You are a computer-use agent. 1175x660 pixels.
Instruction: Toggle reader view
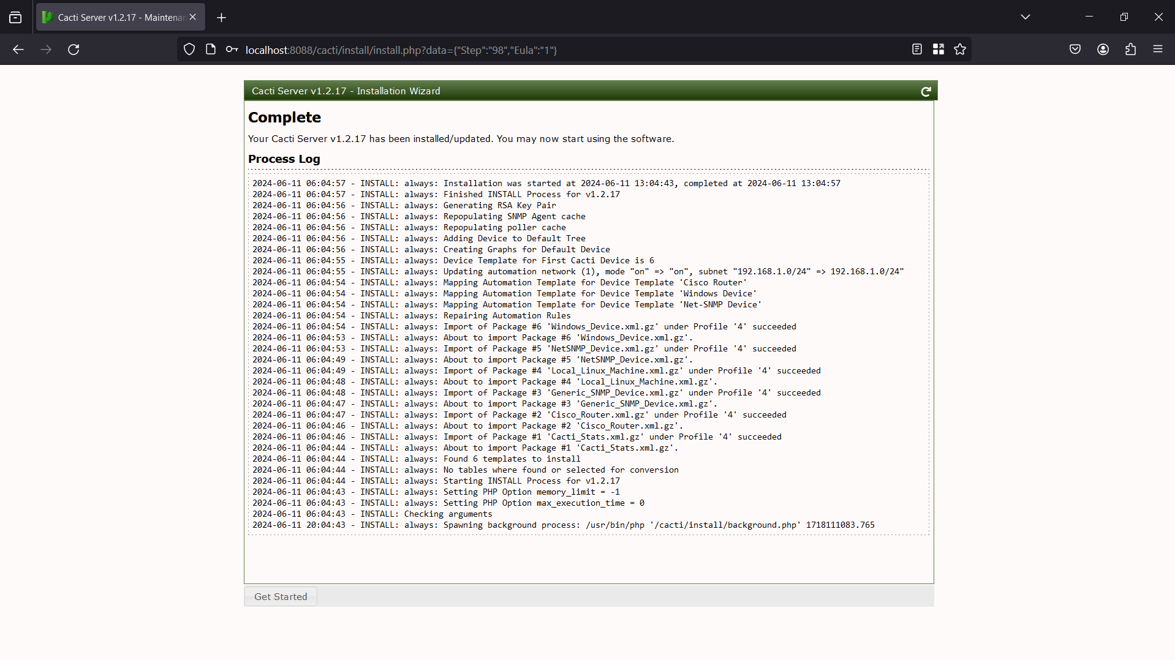[x=917, y=50]
